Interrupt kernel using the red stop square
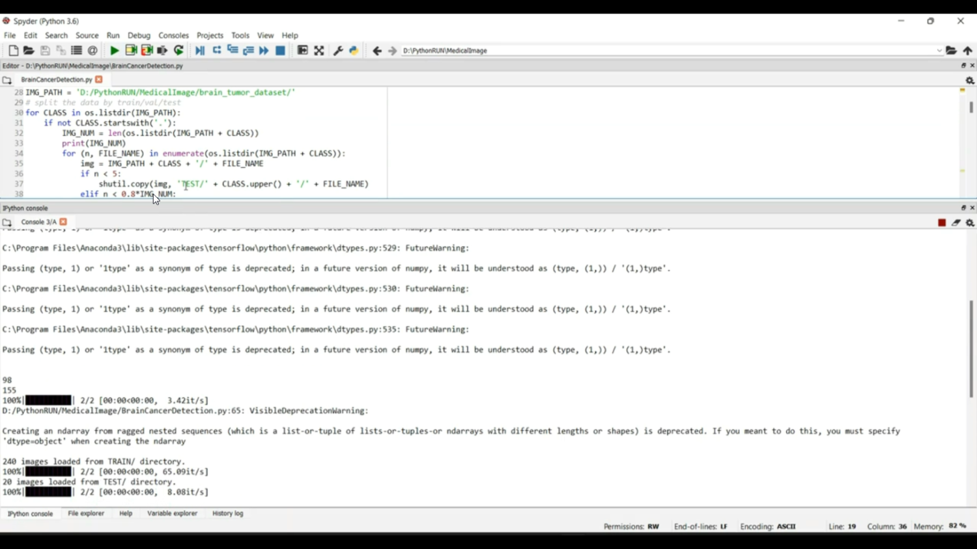Screen dimensions: 977x549 [x=942, y=222]
